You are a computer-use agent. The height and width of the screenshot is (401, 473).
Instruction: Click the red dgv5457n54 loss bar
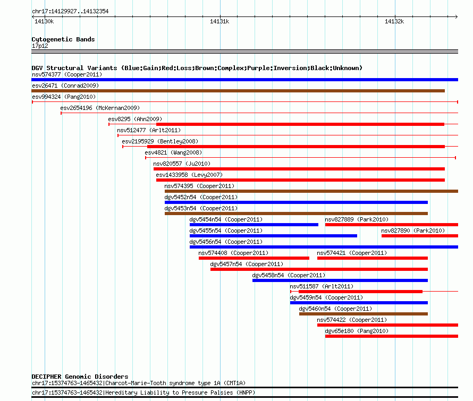click(x=319, y=269)
